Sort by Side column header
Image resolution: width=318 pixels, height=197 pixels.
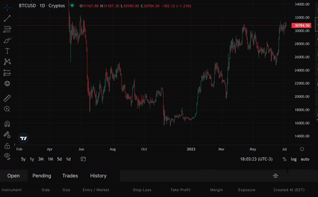46,190
